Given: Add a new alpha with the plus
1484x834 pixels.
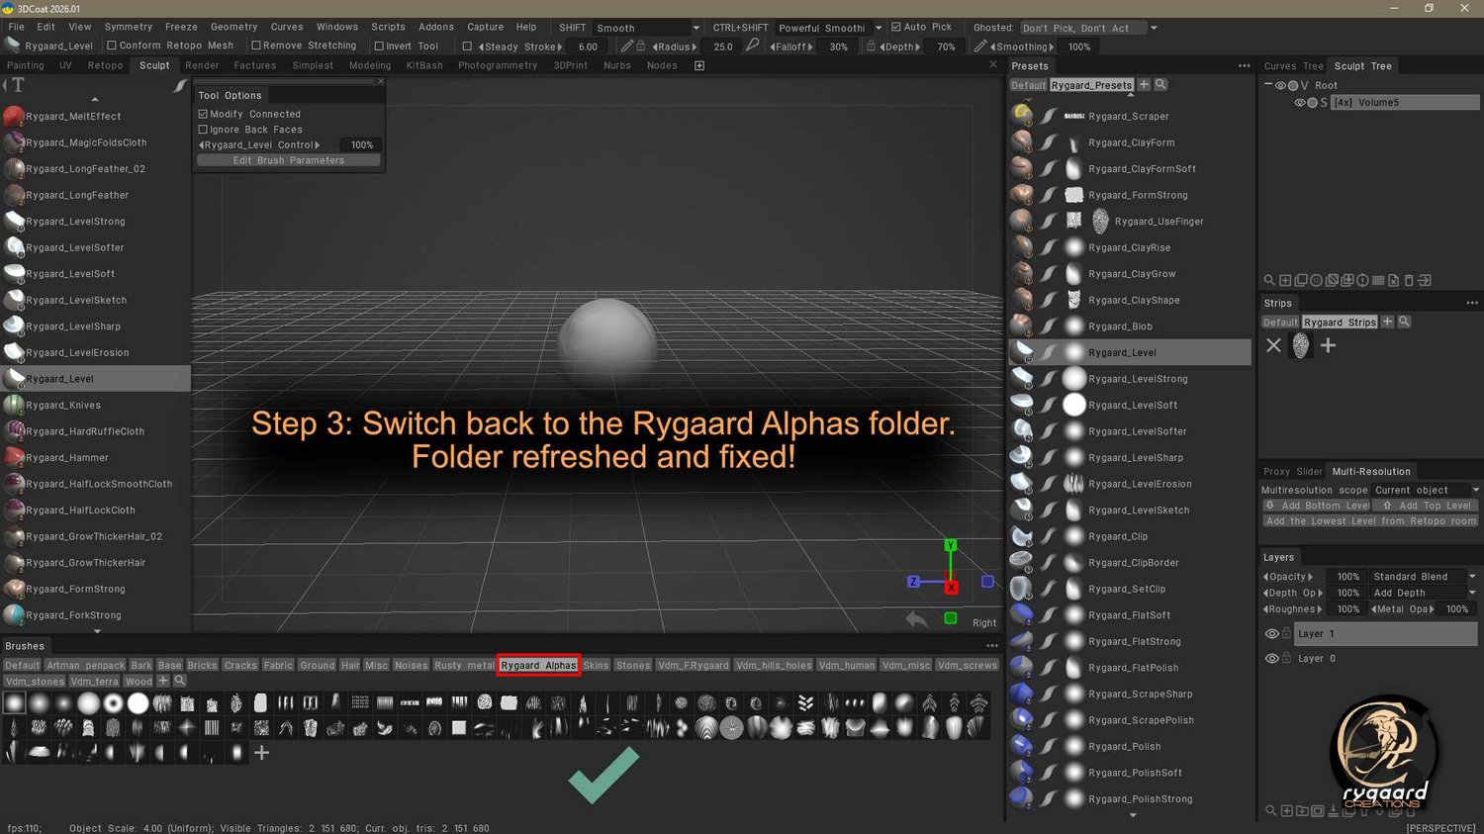Looking at the screenshot, I should coord(261,753).
